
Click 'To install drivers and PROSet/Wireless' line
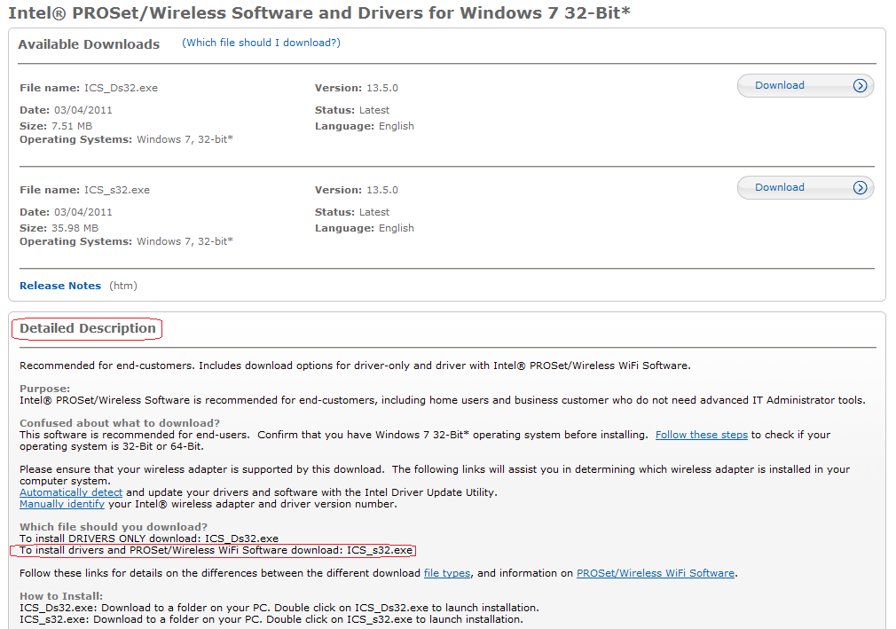click(216, 550)
